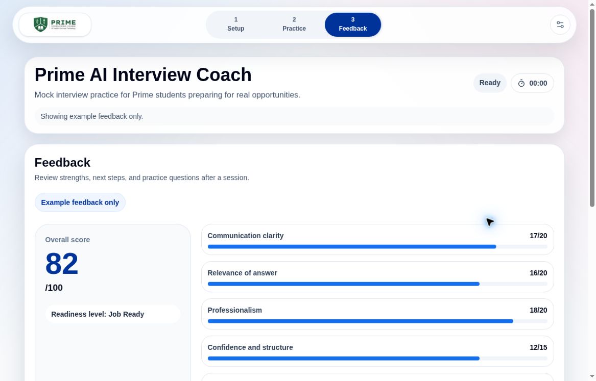The height and width of the screenshot is (381, 596).
Task: Click the Communication clarity progress bar
Action: pos(377,247)
